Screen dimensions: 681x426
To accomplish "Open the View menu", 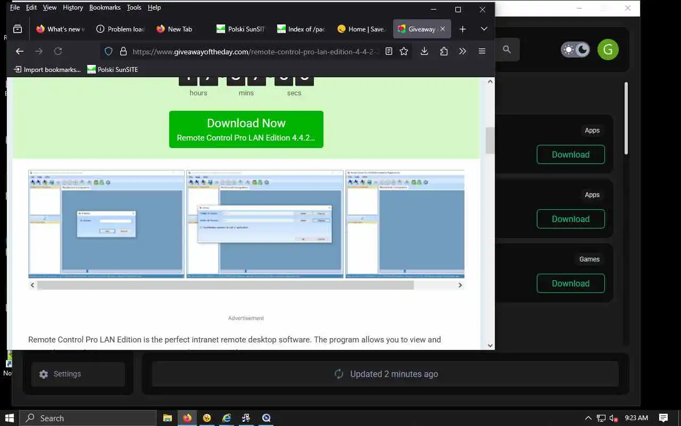I will [49, 7].
